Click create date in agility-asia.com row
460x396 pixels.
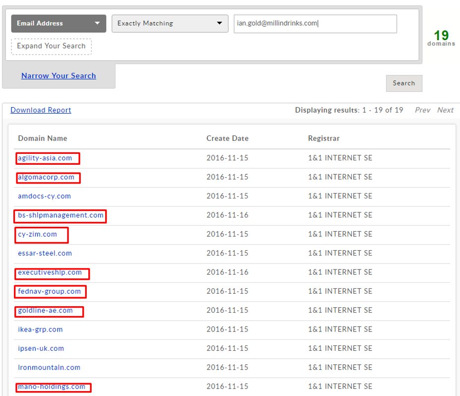coord(228,158)
